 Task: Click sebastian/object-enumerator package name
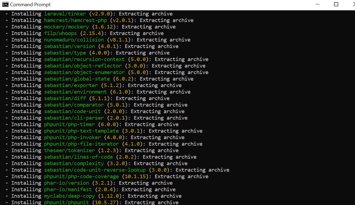coord(84,72)
